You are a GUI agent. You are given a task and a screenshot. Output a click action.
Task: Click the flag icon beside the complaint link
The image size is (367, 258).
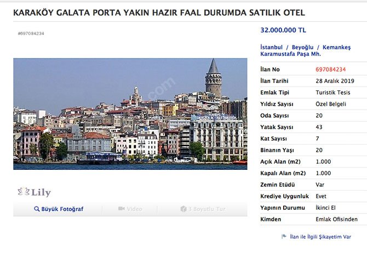(284, 237)
